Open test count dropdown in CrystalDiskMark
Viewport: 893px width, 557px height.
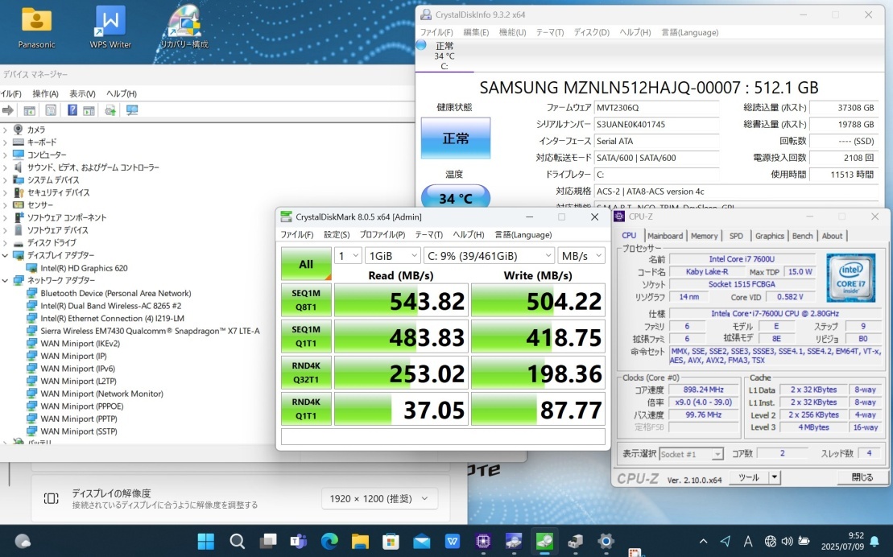347,256
